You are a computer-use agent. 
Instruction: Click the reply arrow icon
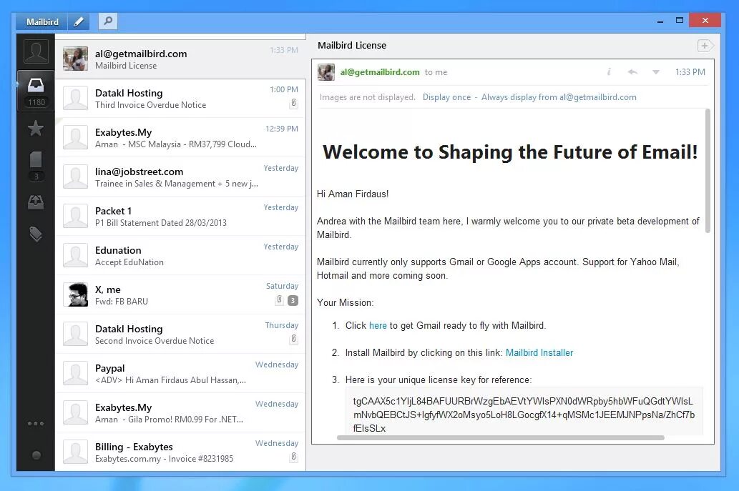coord(632,72)
